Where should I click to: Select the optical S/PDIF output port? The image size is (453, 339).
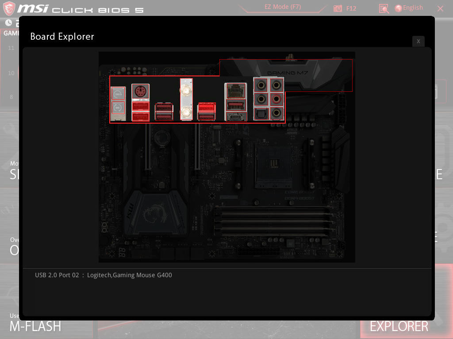pyautogui.click(x=261, y=113)
